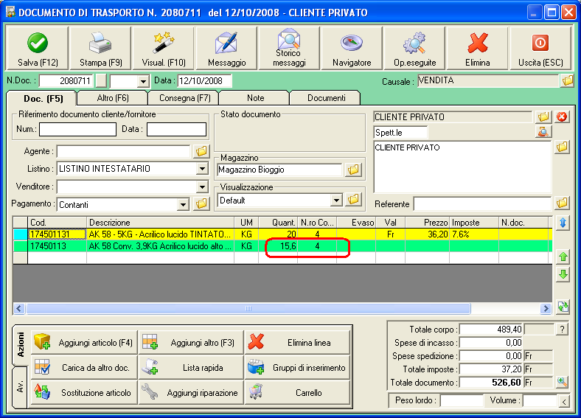Click the quantity cell 15,6
Screen dimensions: 581x418
tap(278, 246)
